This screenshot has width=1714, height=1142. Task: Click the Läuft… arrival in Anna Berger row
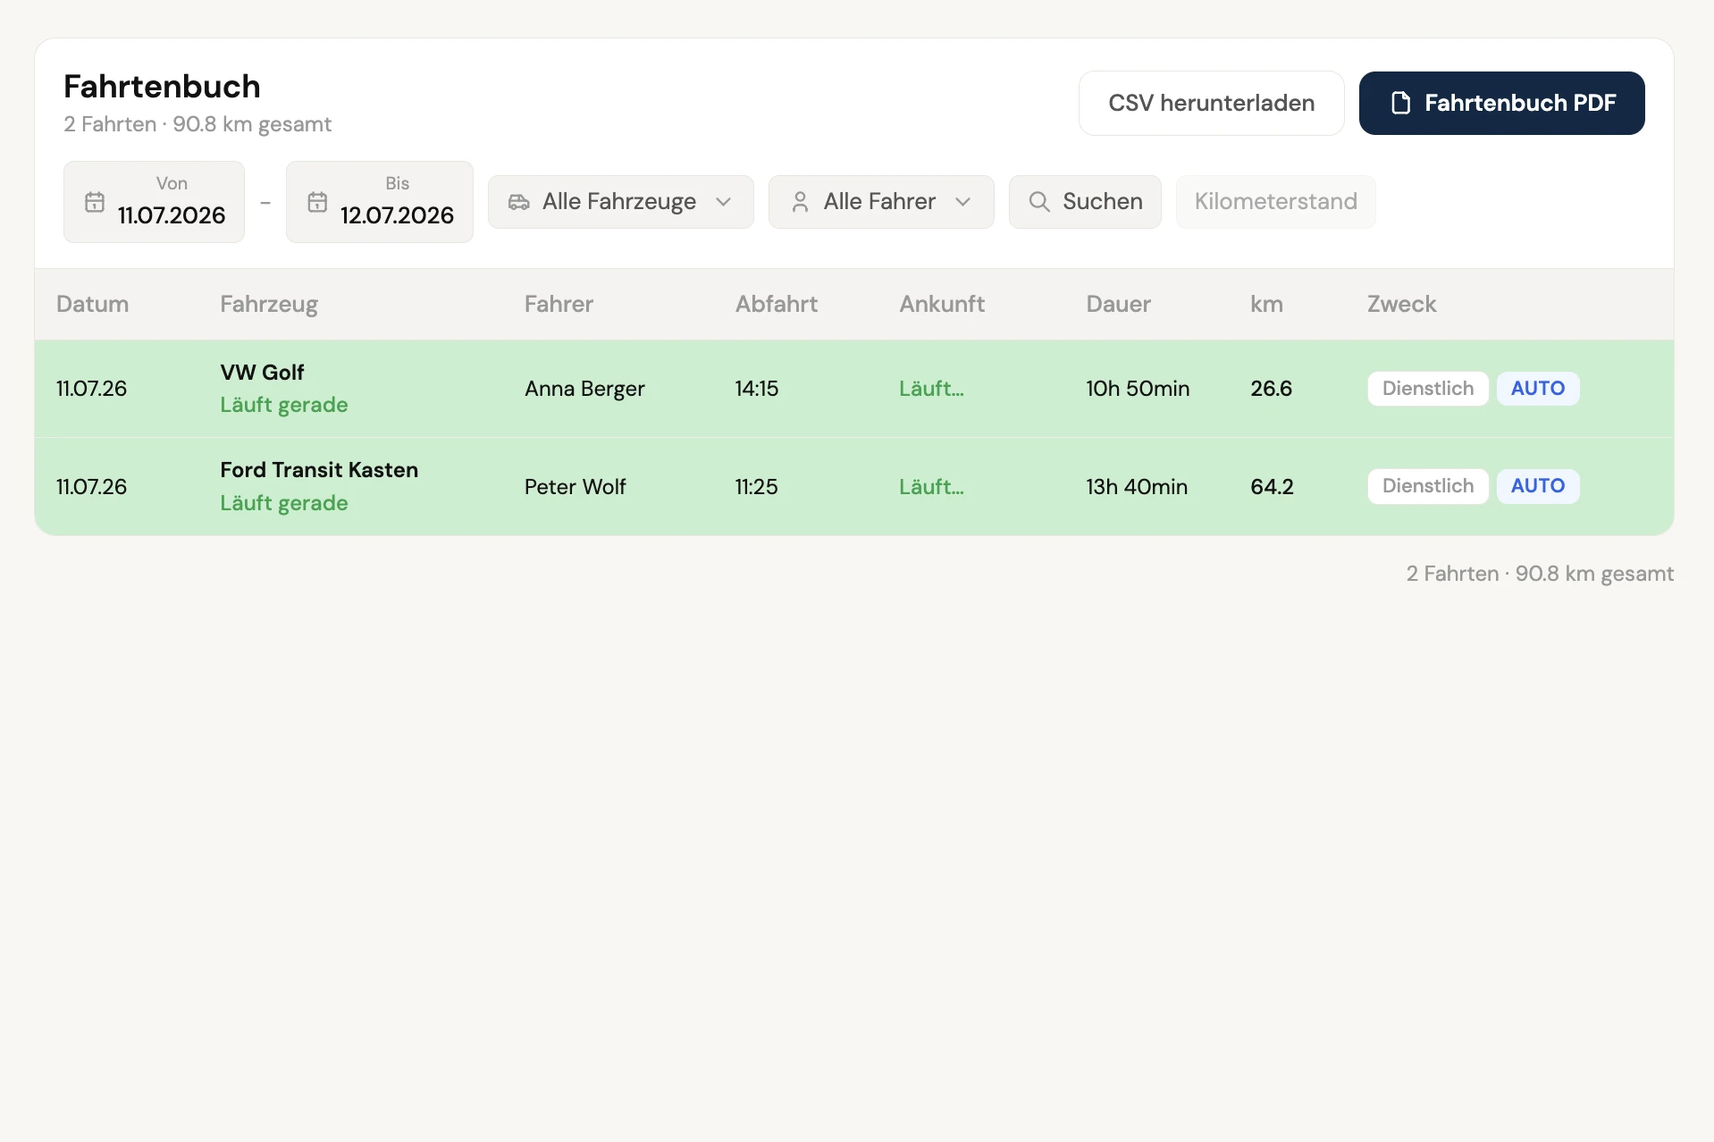pos(931,389)
